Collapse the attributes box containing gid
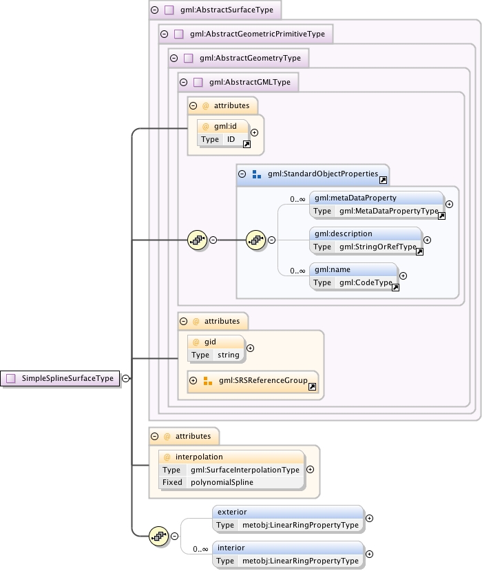 click(x=183, y=321)
